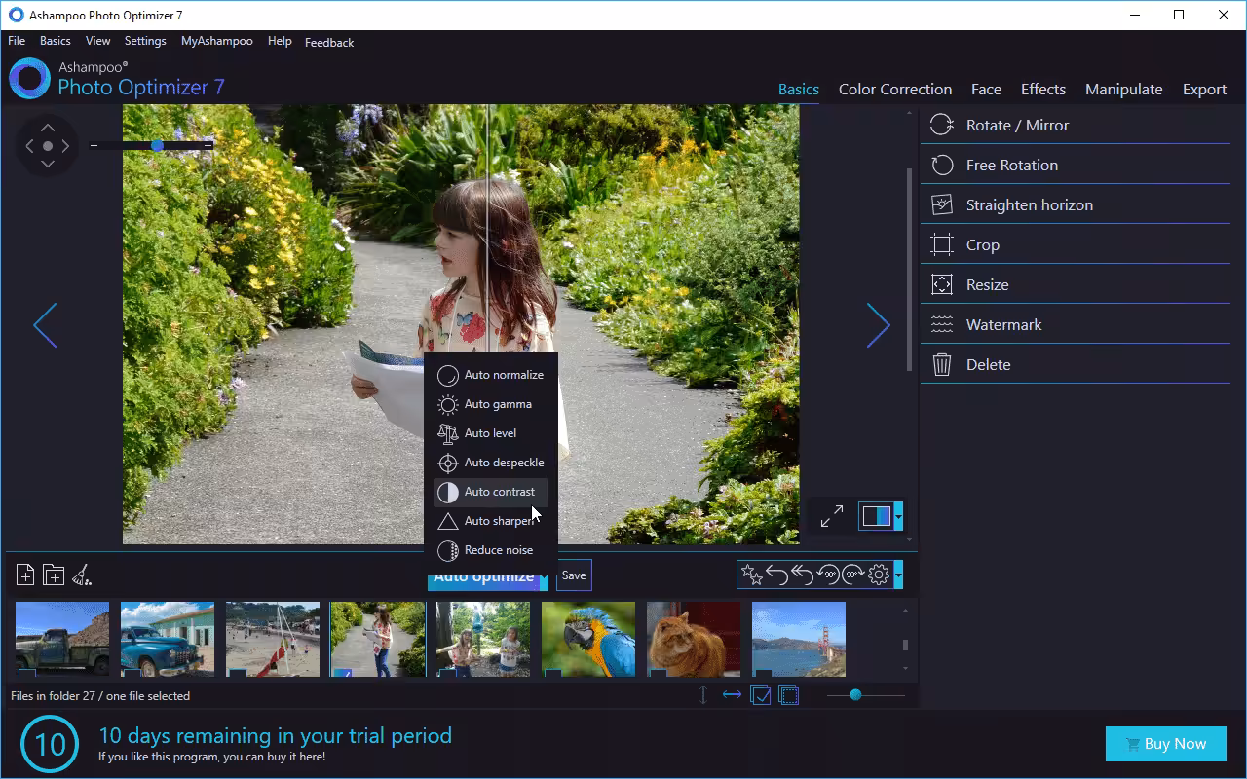This screenshot has width=1247, height=779.
Task: Click the favorites stars icon
Action: [x=750, y=575]
